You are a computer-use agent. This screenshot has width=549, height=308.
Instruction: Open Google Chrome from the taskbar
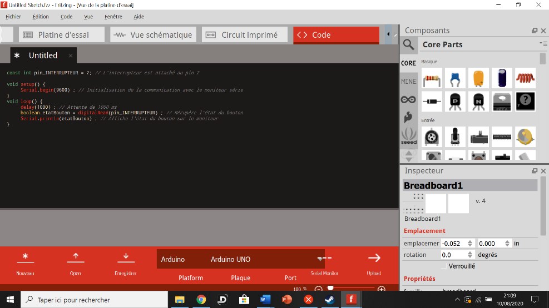click(x=201, y=300)
